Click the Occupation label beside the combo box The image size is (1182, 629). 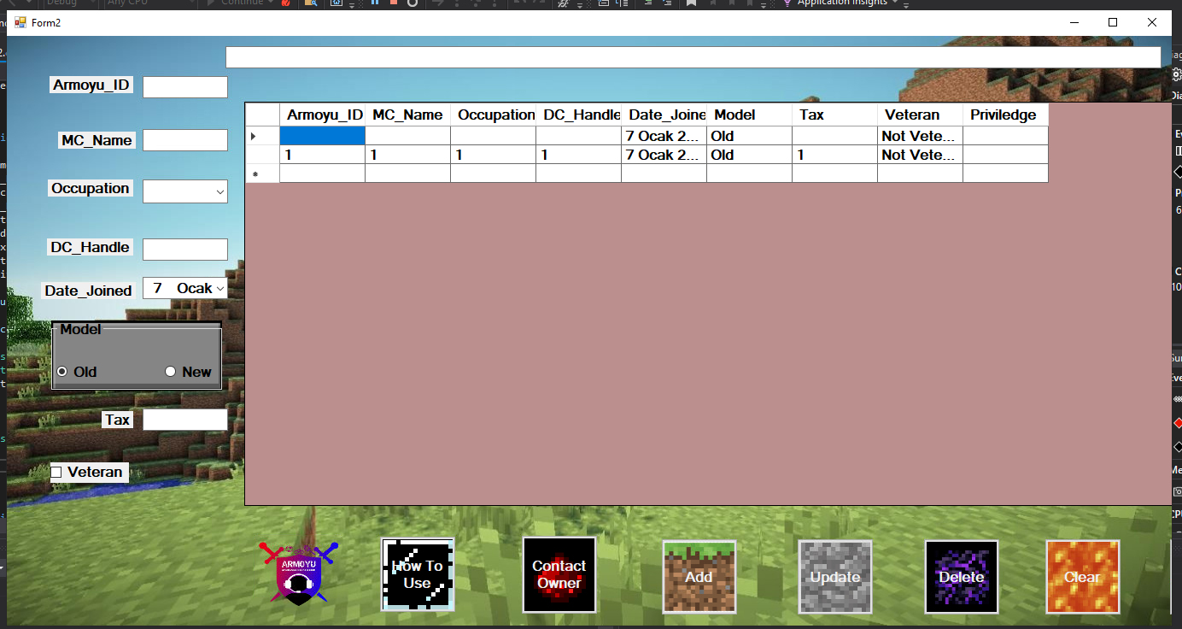91,188
